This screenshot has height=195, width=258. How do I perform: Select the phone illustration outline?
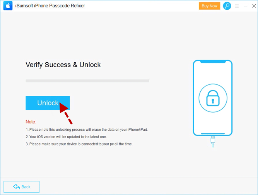click(213, 98)
